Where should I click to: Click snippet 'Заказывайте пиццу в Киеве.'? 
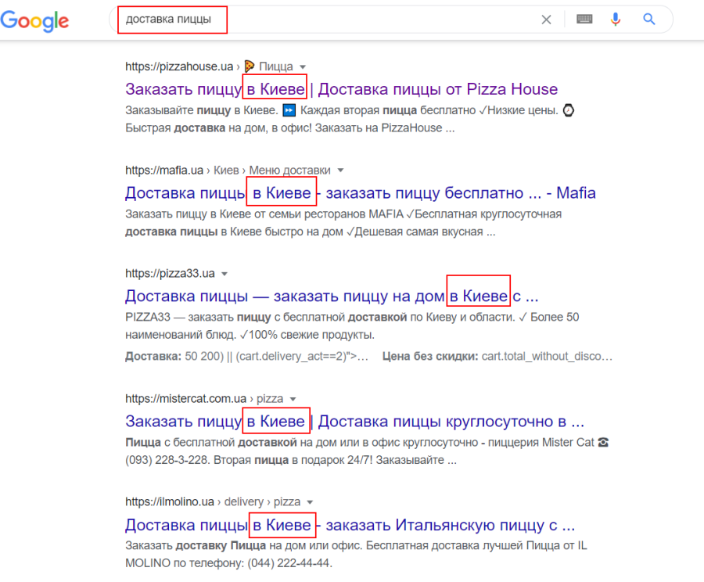click(x=202, y=110)
